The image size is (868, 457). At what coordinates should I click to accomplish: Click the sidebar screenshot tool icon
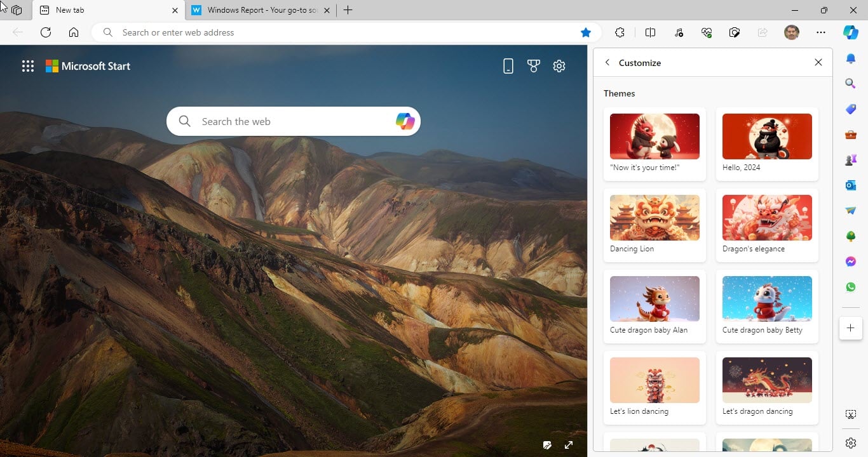click(851, 414)
